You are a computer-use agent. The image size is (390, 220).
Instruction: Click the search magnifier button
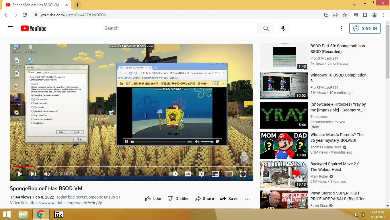pyautogui.click(x=266, y=28)
